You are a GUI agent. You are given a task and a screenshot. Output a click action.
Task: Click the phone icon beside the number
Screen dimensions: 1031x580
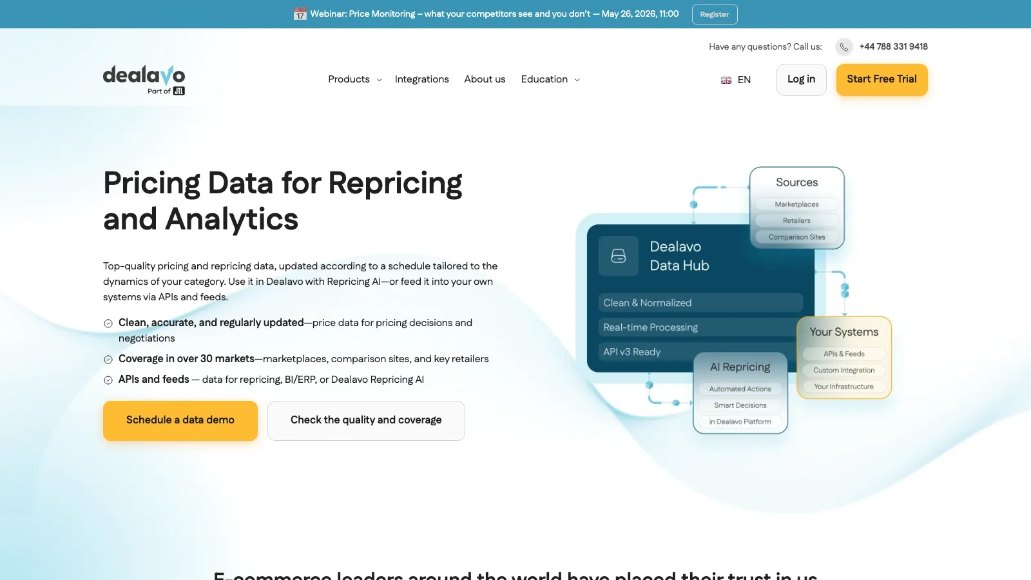pos(844,47)
